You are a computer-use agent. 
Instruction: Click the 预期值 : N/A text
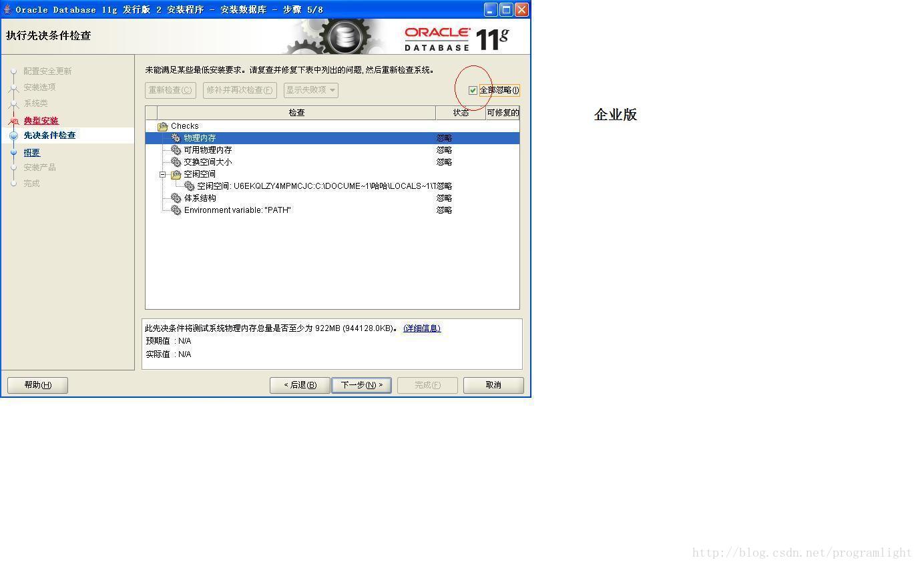pyautogui.click(x=168, y=341)
